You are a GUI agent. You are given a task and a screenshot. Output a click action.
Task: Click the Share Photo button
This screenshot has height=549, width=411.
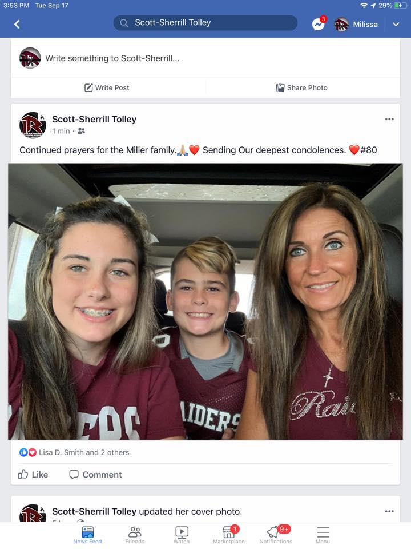301,87
